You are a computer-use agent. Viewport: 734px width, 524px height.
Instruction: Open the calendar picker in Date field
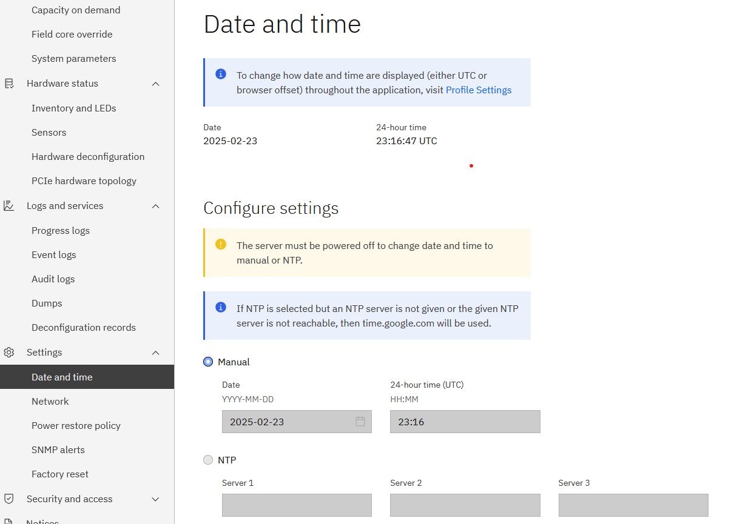360,422
